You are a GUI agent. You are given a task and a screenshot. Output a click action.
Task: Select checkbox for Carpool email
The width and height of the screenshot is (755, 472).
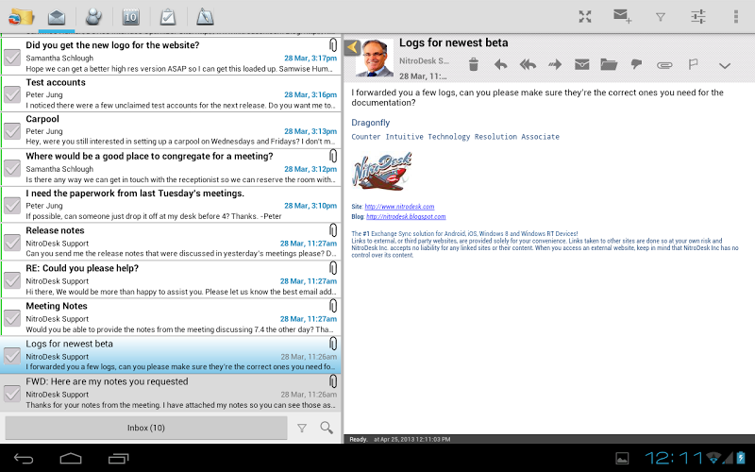[x=12, y=130]
